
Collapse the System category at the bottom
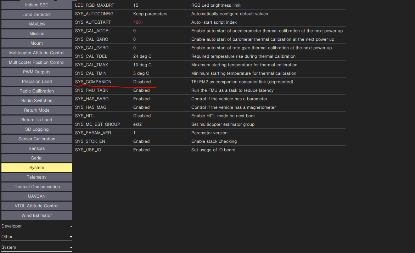pyautogui.click(x=37, y=247)
